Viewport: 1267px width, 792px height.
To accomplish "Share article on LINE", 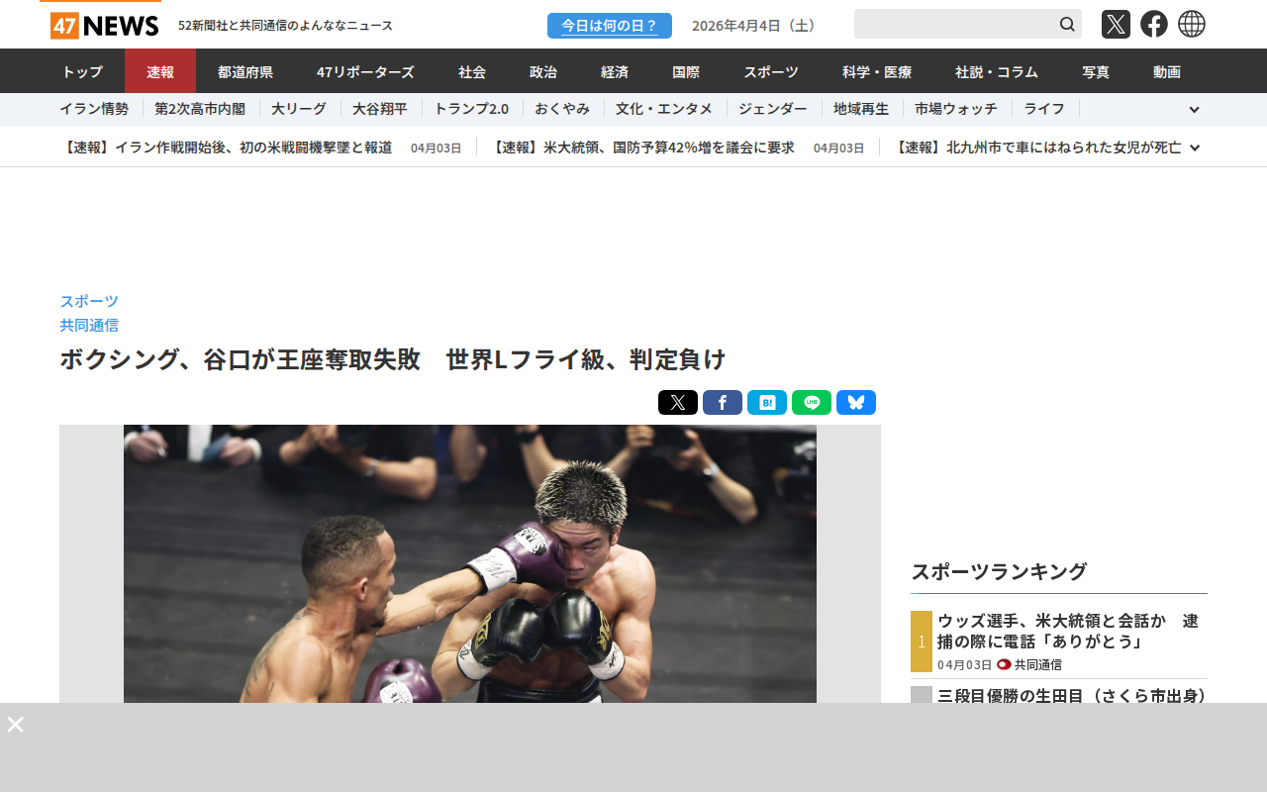I will coord(812,403).
